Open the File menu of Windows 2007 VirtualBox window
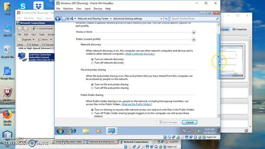 pos(58,9)
